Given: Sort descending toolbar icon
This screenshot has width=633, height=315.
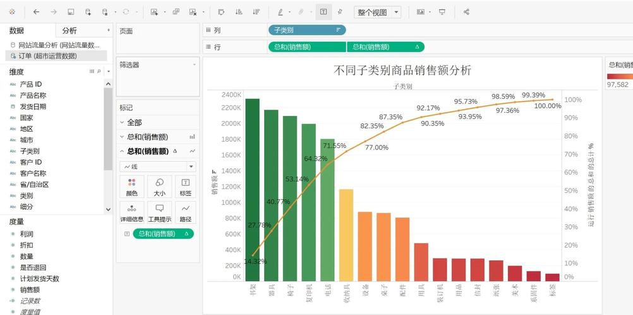Looking at the screenshot, I should click(x=256, y=12).
